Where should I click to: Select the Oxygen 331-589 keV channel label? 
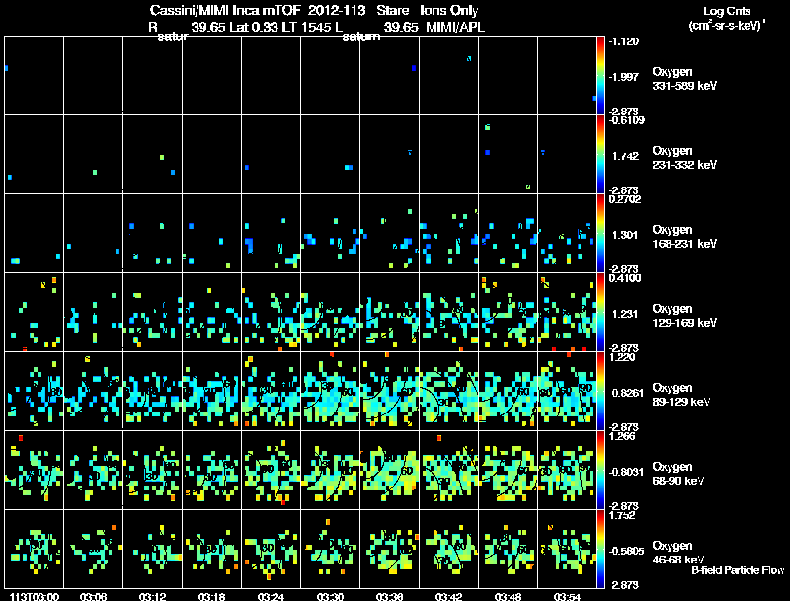tap(684, 79)
